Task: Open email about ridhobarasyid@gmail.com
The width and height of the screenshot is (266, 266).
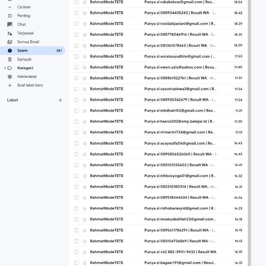Action: click(180, 208)
